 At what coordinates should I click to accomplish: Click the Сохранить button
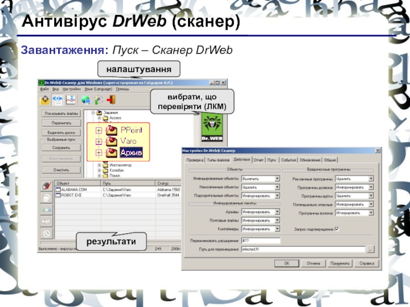[61, 148]
